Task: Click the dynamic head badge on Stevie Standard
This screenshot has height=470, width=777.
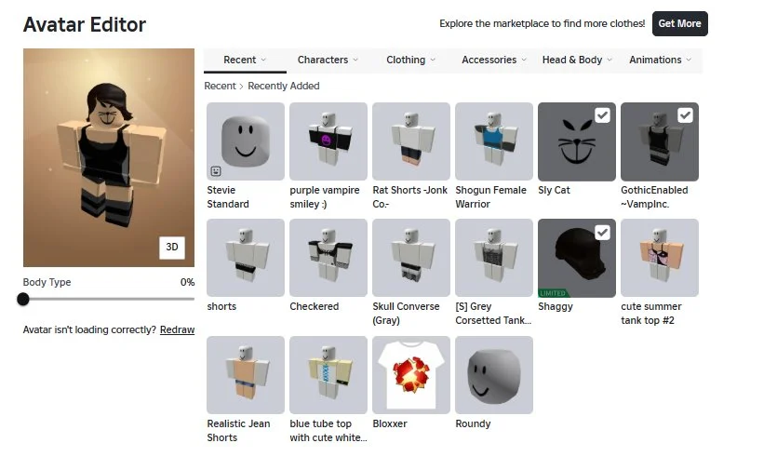Action: [x=216, y=171]
